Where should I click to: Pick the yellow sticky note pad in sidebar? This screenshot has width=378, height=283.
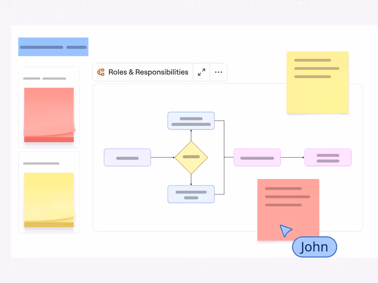[49, 200]
